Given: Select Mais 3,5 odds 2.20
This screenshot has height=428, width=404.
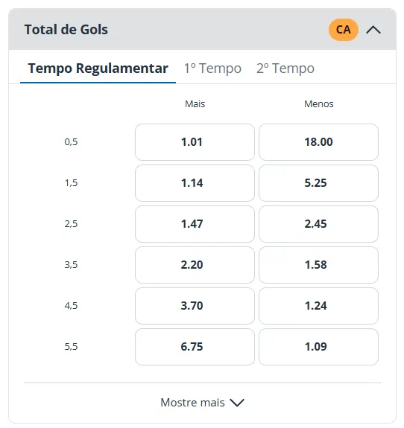Looking at the screenshot, I should [195, 265].
